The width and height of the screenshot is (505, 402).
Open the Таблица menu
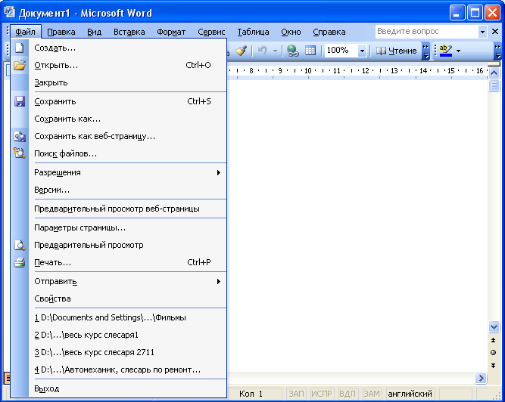point(253,32)
